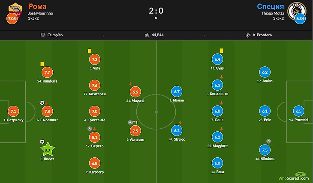The image size is (313, 183).
Task: Open Nikolaou's 7.5 rating circle
Action: tap(265, 150)
